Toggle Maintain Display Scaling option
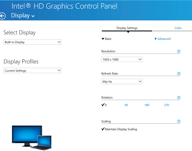The width and height of the screenshot is (192, 151). click(119, 129)
